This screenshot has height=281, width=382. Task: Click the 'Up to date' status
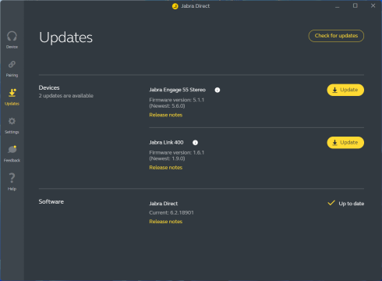tap(352, 204)
